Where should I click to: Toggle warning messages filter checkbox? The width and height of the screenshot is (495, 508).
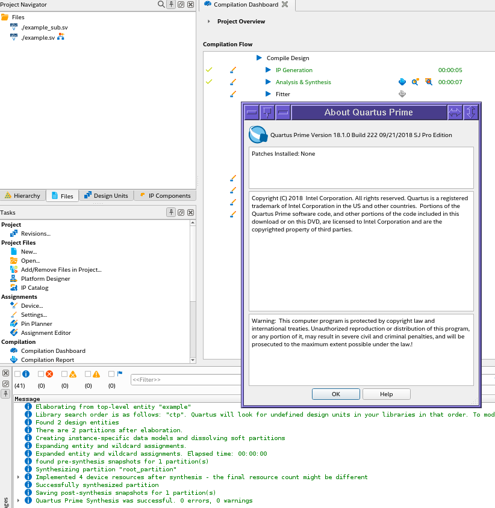point(88,374)
